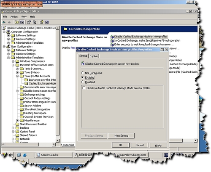Select Shared Folders tree item
This screenshot has width=211, height=172.
click(28, 135)
